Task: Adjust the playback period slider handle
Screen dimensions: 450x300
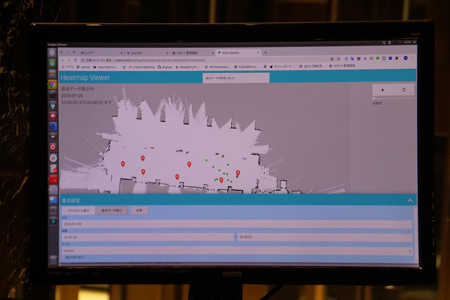Action: pos(373,98)
